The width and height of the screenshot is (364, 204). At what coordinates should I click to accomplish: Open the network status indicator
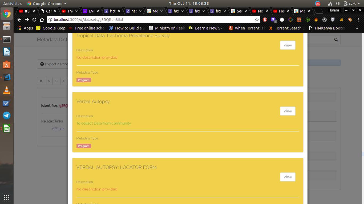(x=330, y=3)
